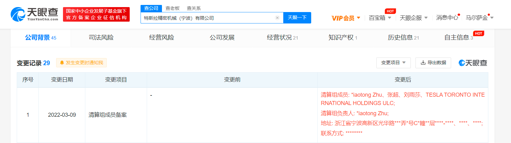Click the 序号 column header
This screenshot has width=511, height=143.
[x=28, y=80]
